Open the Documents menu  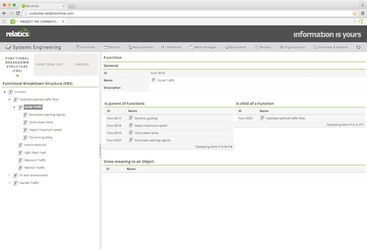(x=235, y=47)
